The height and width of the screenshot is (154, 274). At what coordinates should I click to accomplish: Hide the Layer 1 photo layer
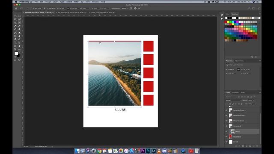(x=226, y=131)
